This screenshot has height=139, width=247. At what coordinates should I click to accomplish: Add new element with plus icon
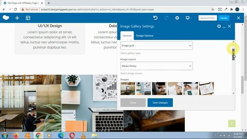[x=17, y=18]
